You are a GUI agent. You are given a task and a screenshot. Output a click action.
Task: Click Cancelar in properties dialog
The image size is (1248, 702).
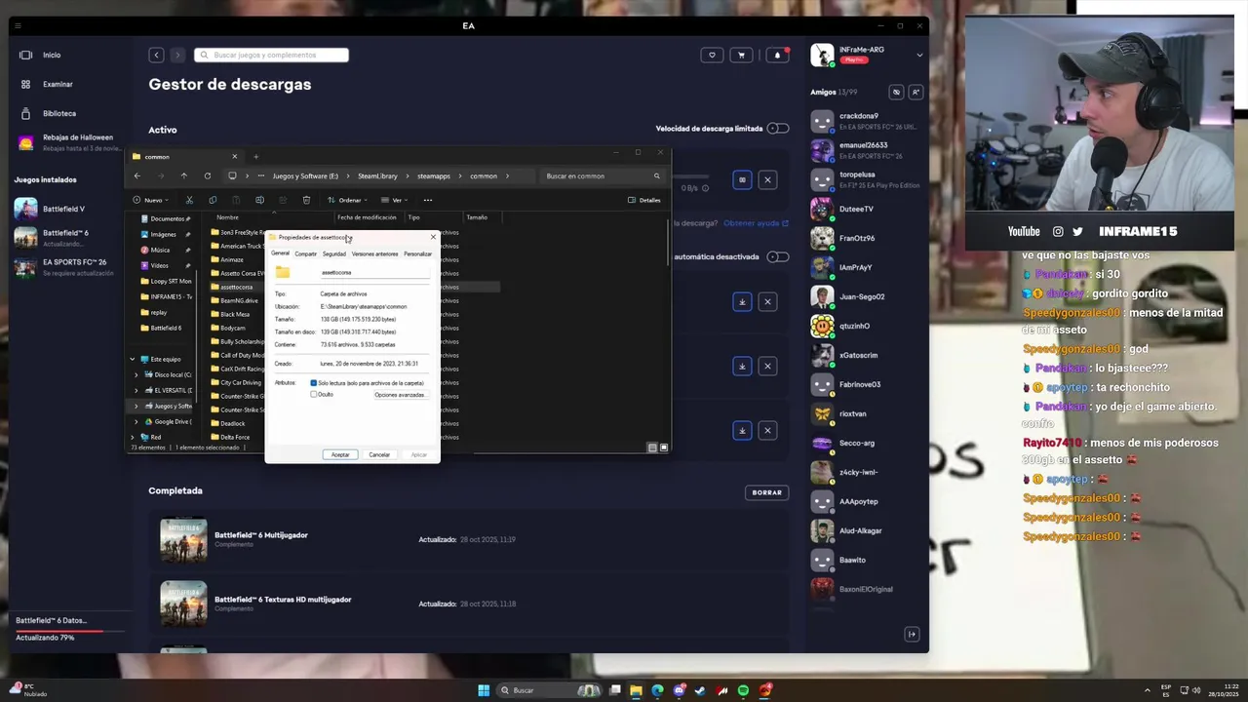(x=379, y=454)
